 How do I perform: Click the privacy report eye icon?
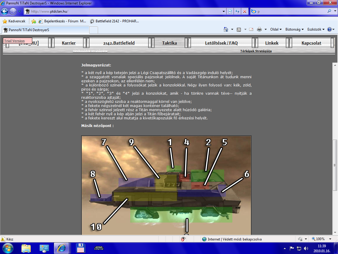tap(183, 239)
